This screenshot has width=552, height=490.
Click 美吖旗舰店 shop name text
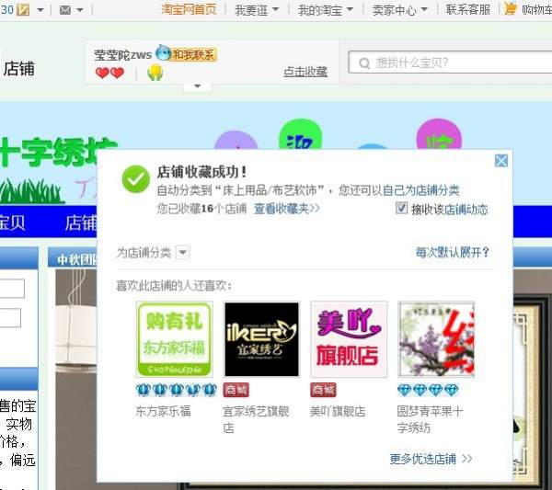point(338,411)
